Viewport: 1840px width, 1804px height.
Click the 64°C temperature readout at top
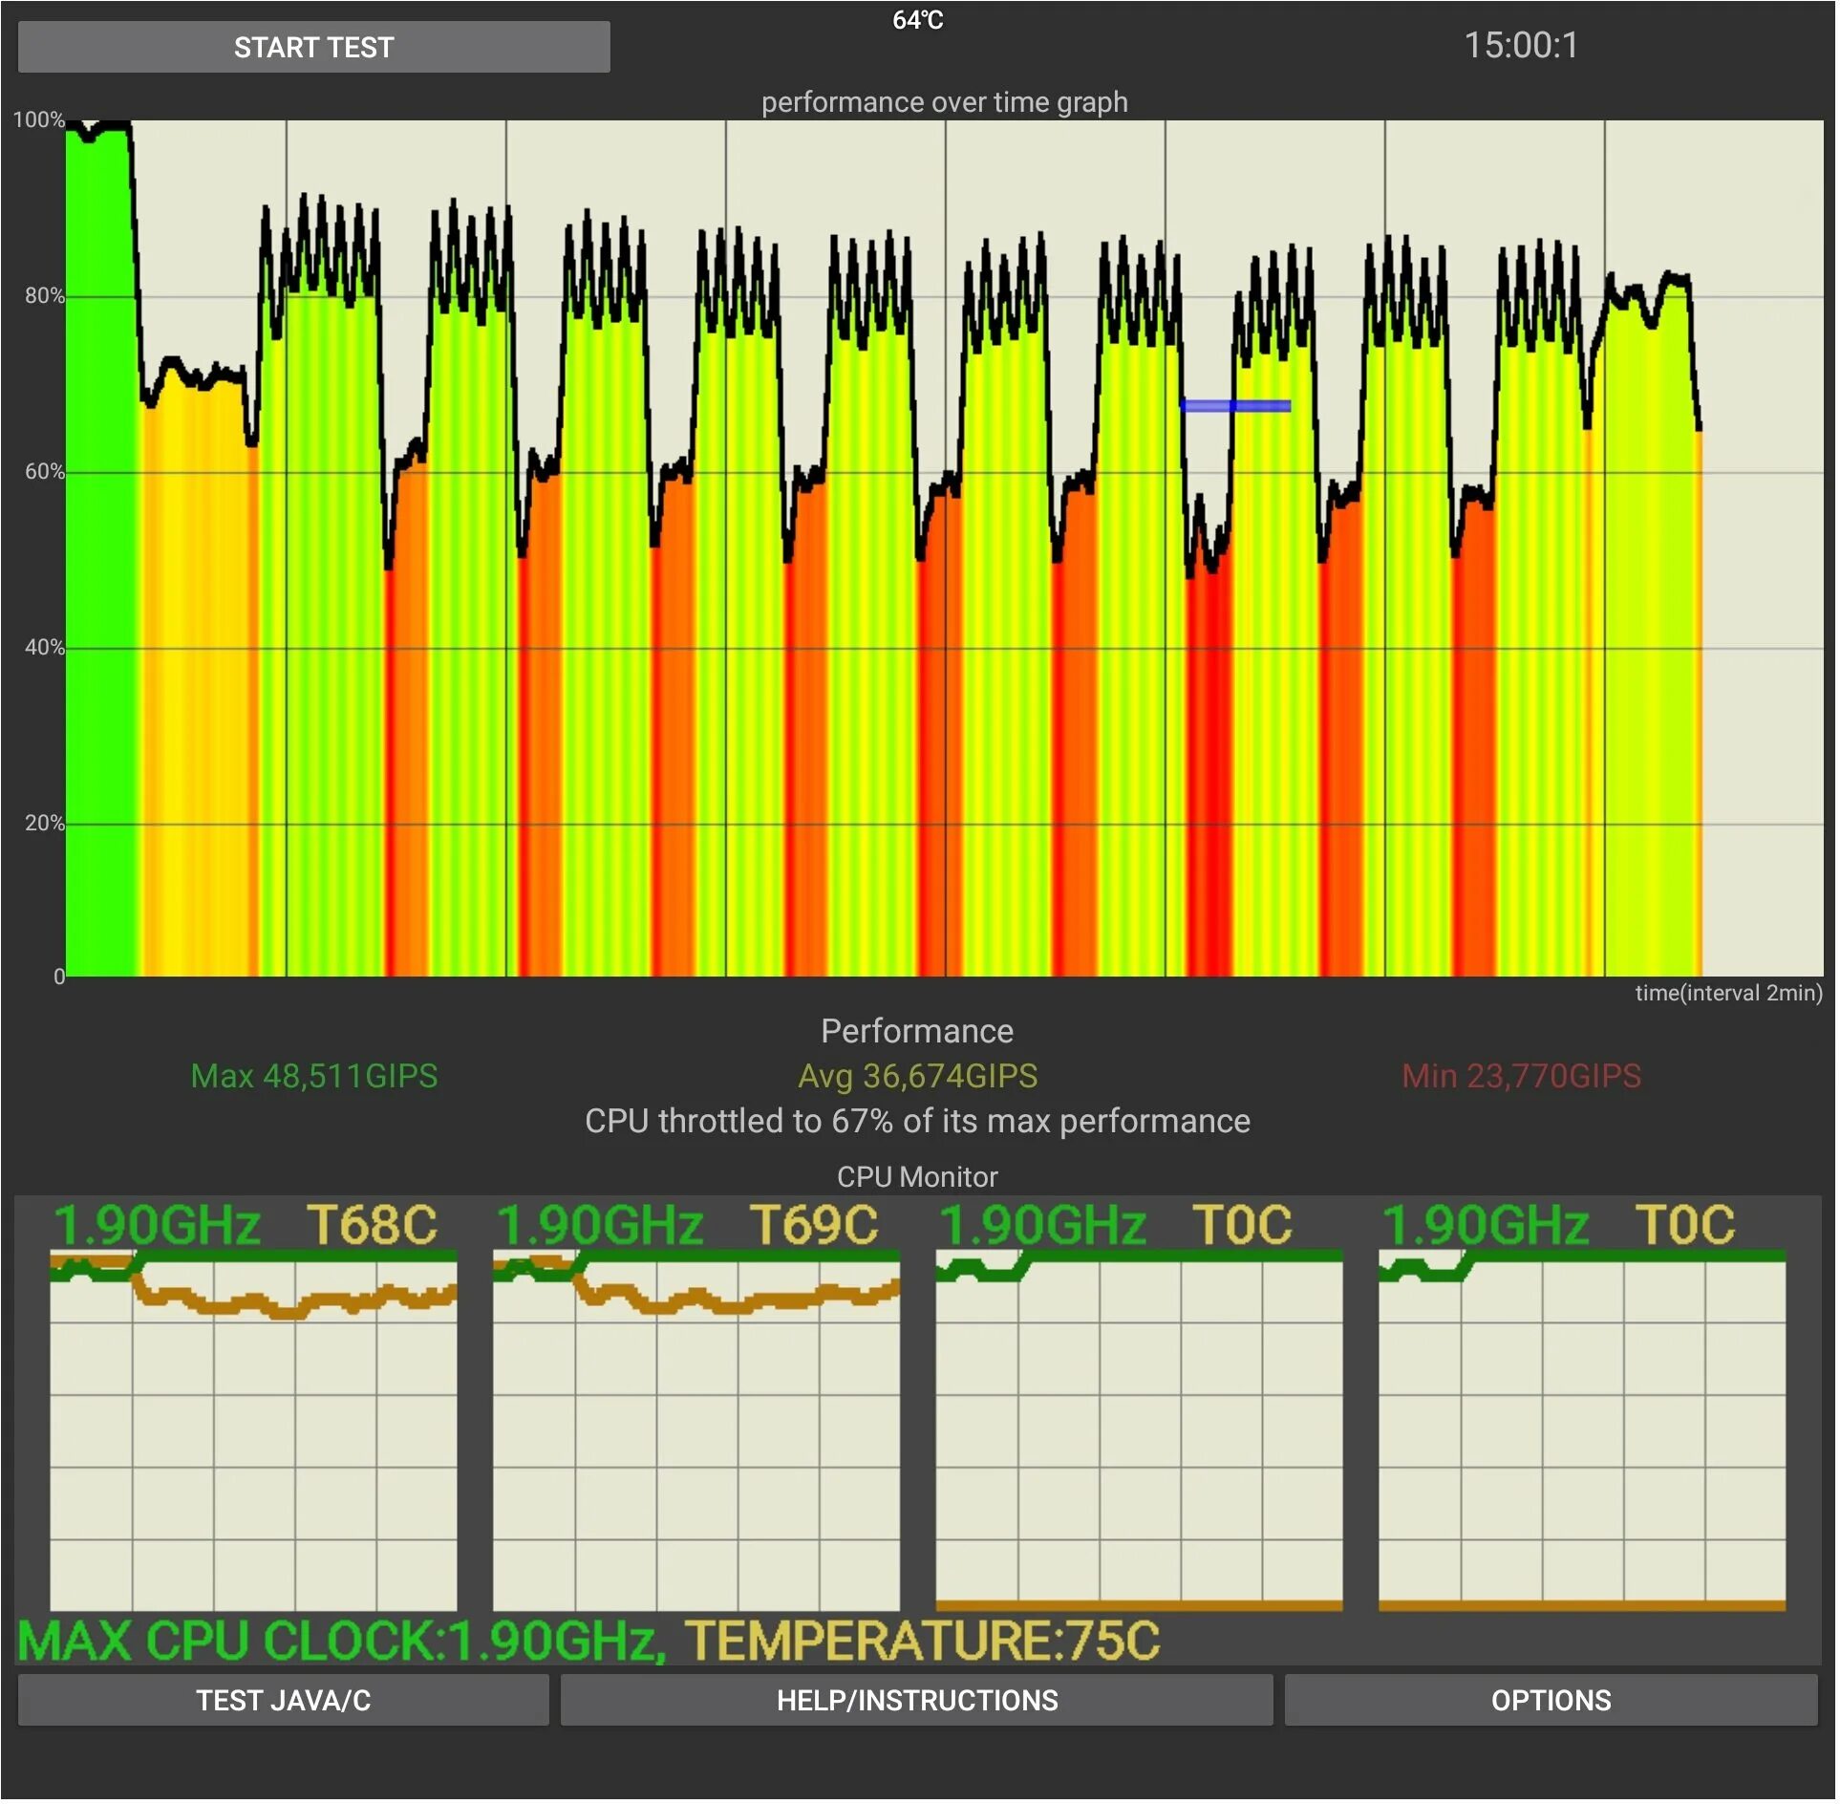point(919,20)
